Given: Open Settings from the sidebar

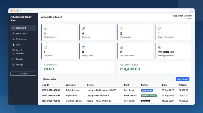Looking at the screenshot, I should click(23, 64).
